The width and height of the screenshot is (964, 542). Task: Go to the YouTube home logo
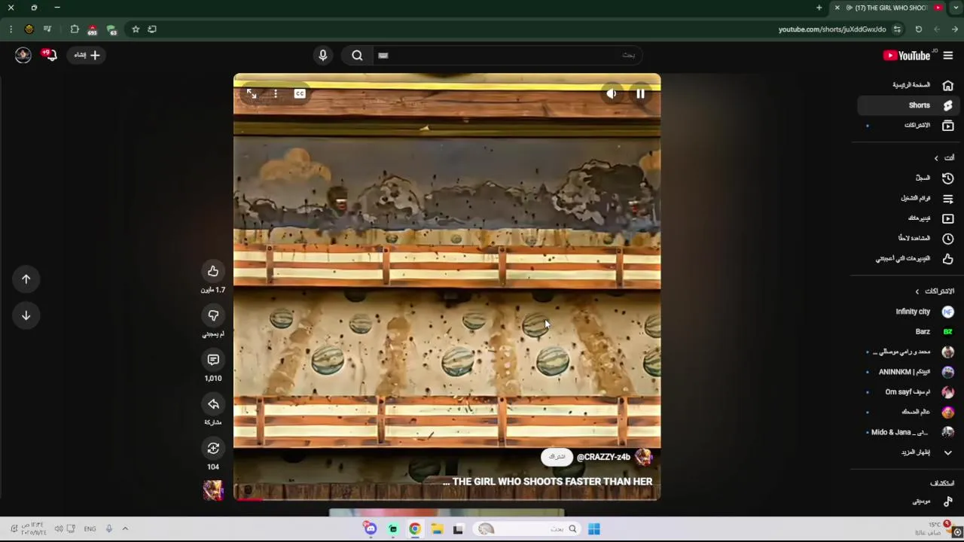click(907, 55)
